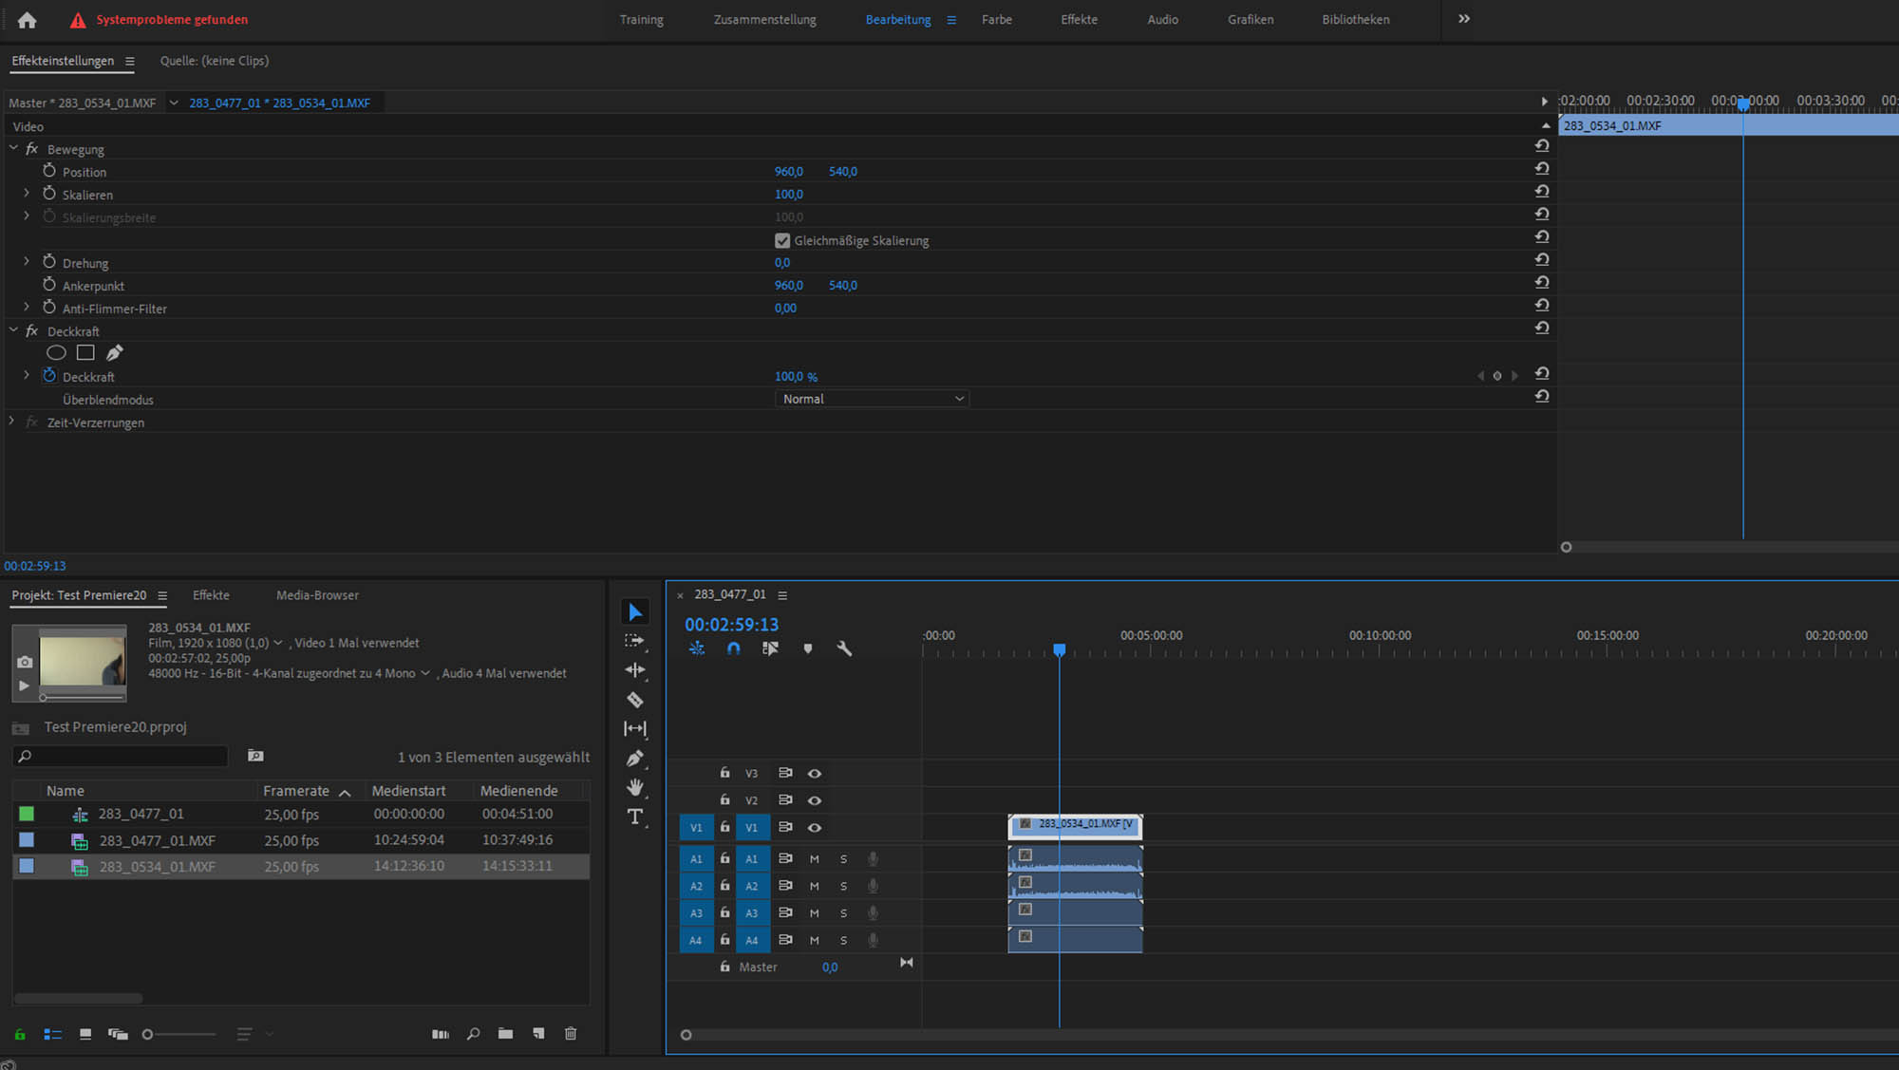Toggle timeline snapping magnet icon

[x=733, y=648]
